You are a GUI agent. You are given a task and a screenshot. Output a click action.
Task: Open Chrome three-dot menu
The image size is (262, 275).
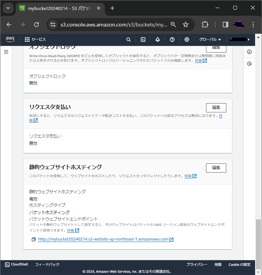tap(253, 25)
